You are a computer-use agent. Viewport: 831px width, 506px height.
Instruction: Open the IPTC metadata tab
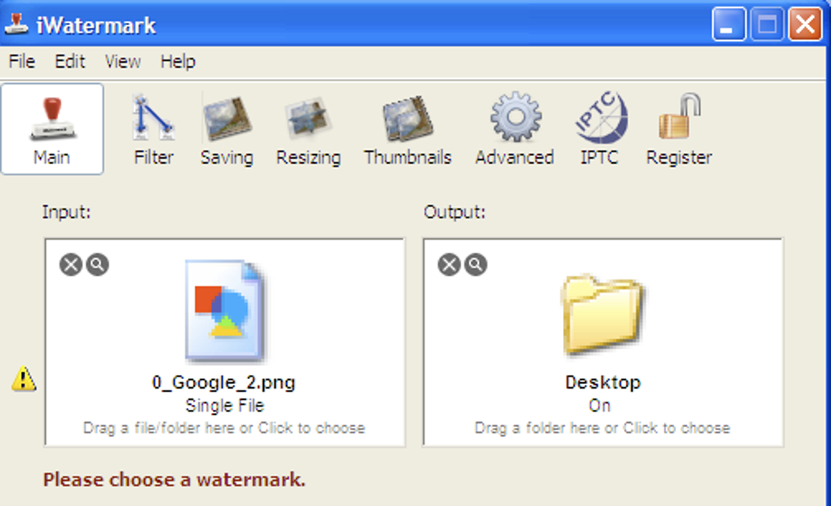[600, 130]
